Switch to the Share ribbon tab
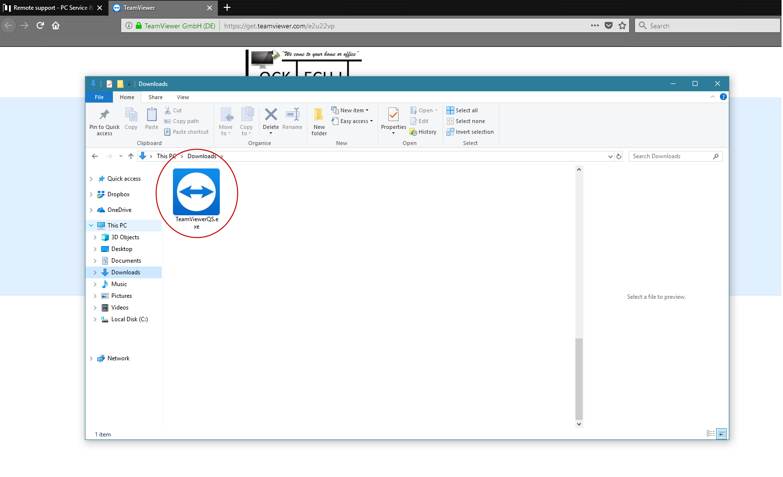Image resolution: width=783 pixels, height=477 pixels. tap(156, 97)
